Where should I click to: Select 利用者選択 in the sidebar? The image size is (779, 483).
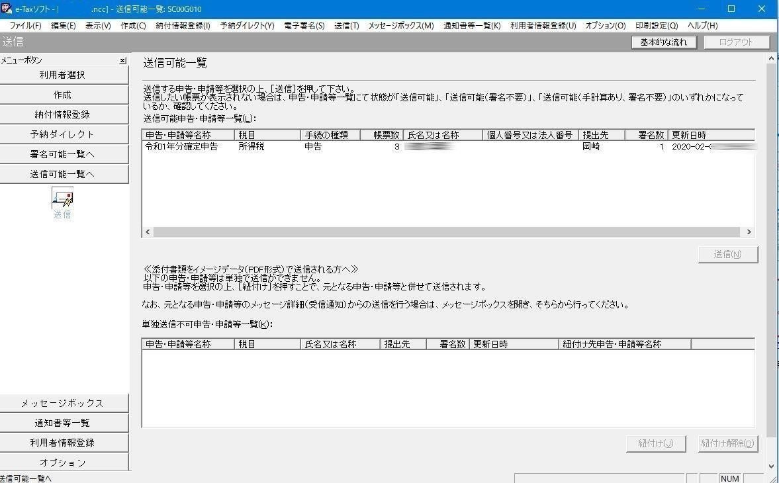(x=64, y=73)
